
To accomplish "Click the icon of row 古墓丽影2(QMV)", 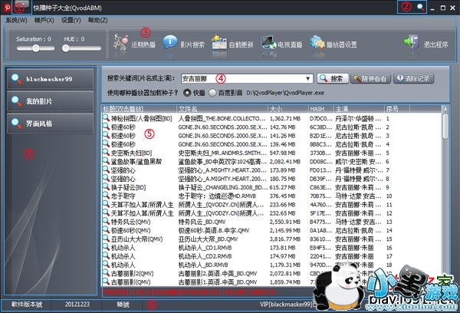I will (106, 273).
